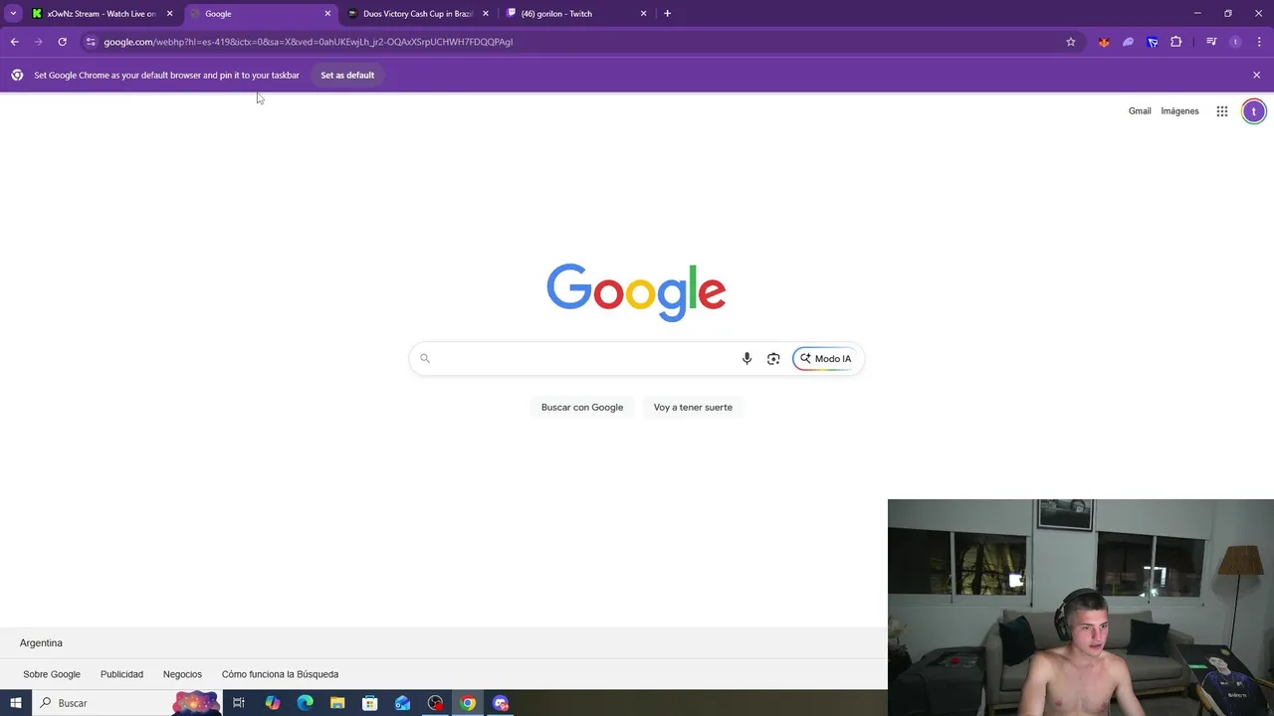The height and width of the screenshot is (716, 1274).
Task: Open Cómo funciona la Búsqueda link
Action: coord(280,674)
